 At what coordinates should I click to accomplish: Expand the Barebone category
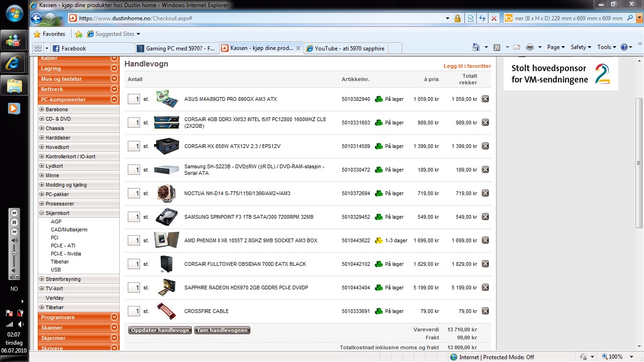42,109
